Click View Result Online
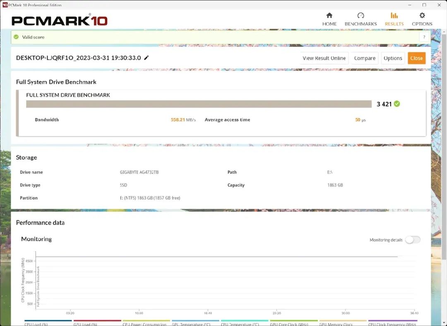 tap(323, 58)
